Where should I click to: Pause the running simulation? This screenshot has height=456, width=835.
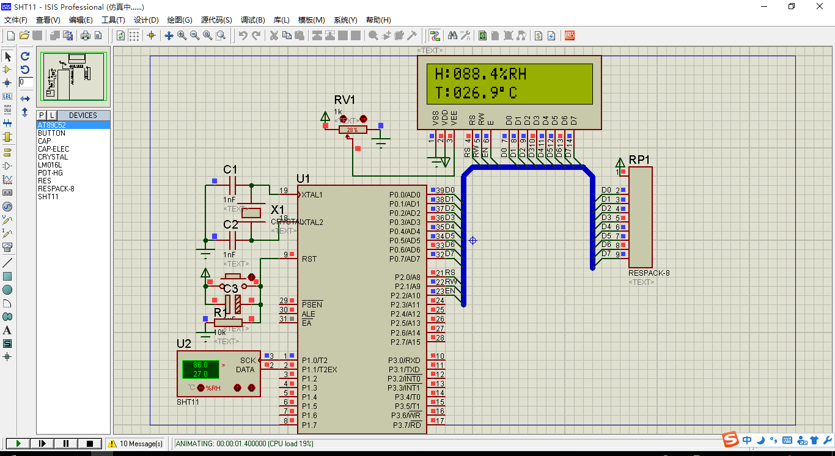pyautogui.click(x=66, y=443)
